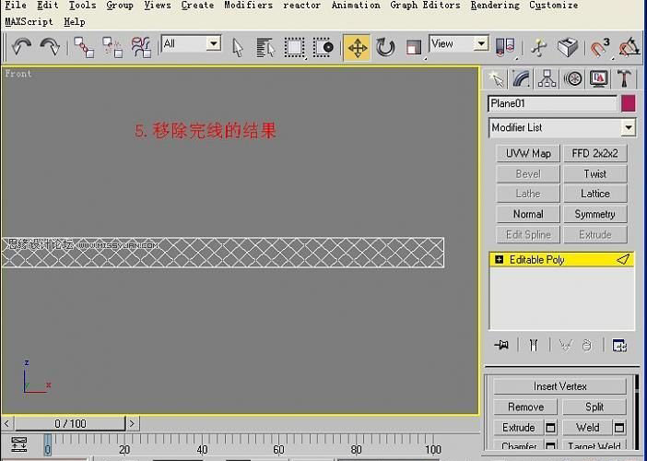Open the MAXScript menu
Image resolution: width=647 pixels, height=461 pixels.
pyautogui.click(x=29, y=22)
